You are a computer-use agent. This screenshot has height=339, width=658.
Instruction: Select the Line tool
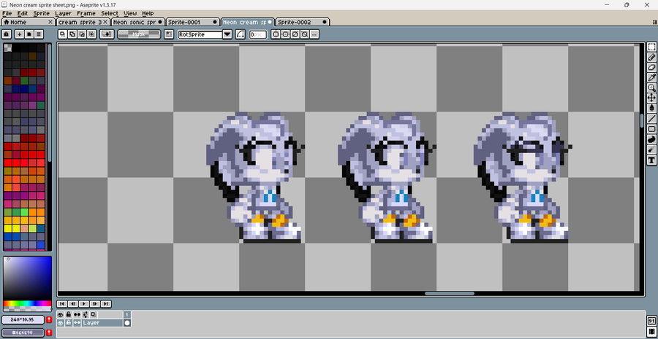tap(651, 118)
